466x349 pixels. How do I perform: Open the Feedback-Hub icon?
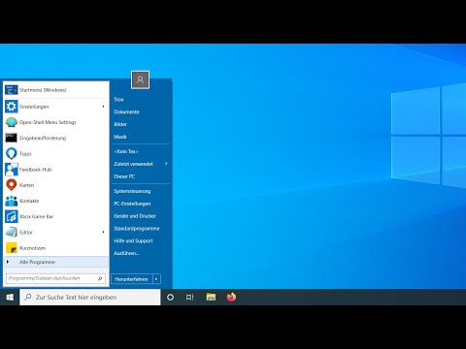(x=12, y=170)
